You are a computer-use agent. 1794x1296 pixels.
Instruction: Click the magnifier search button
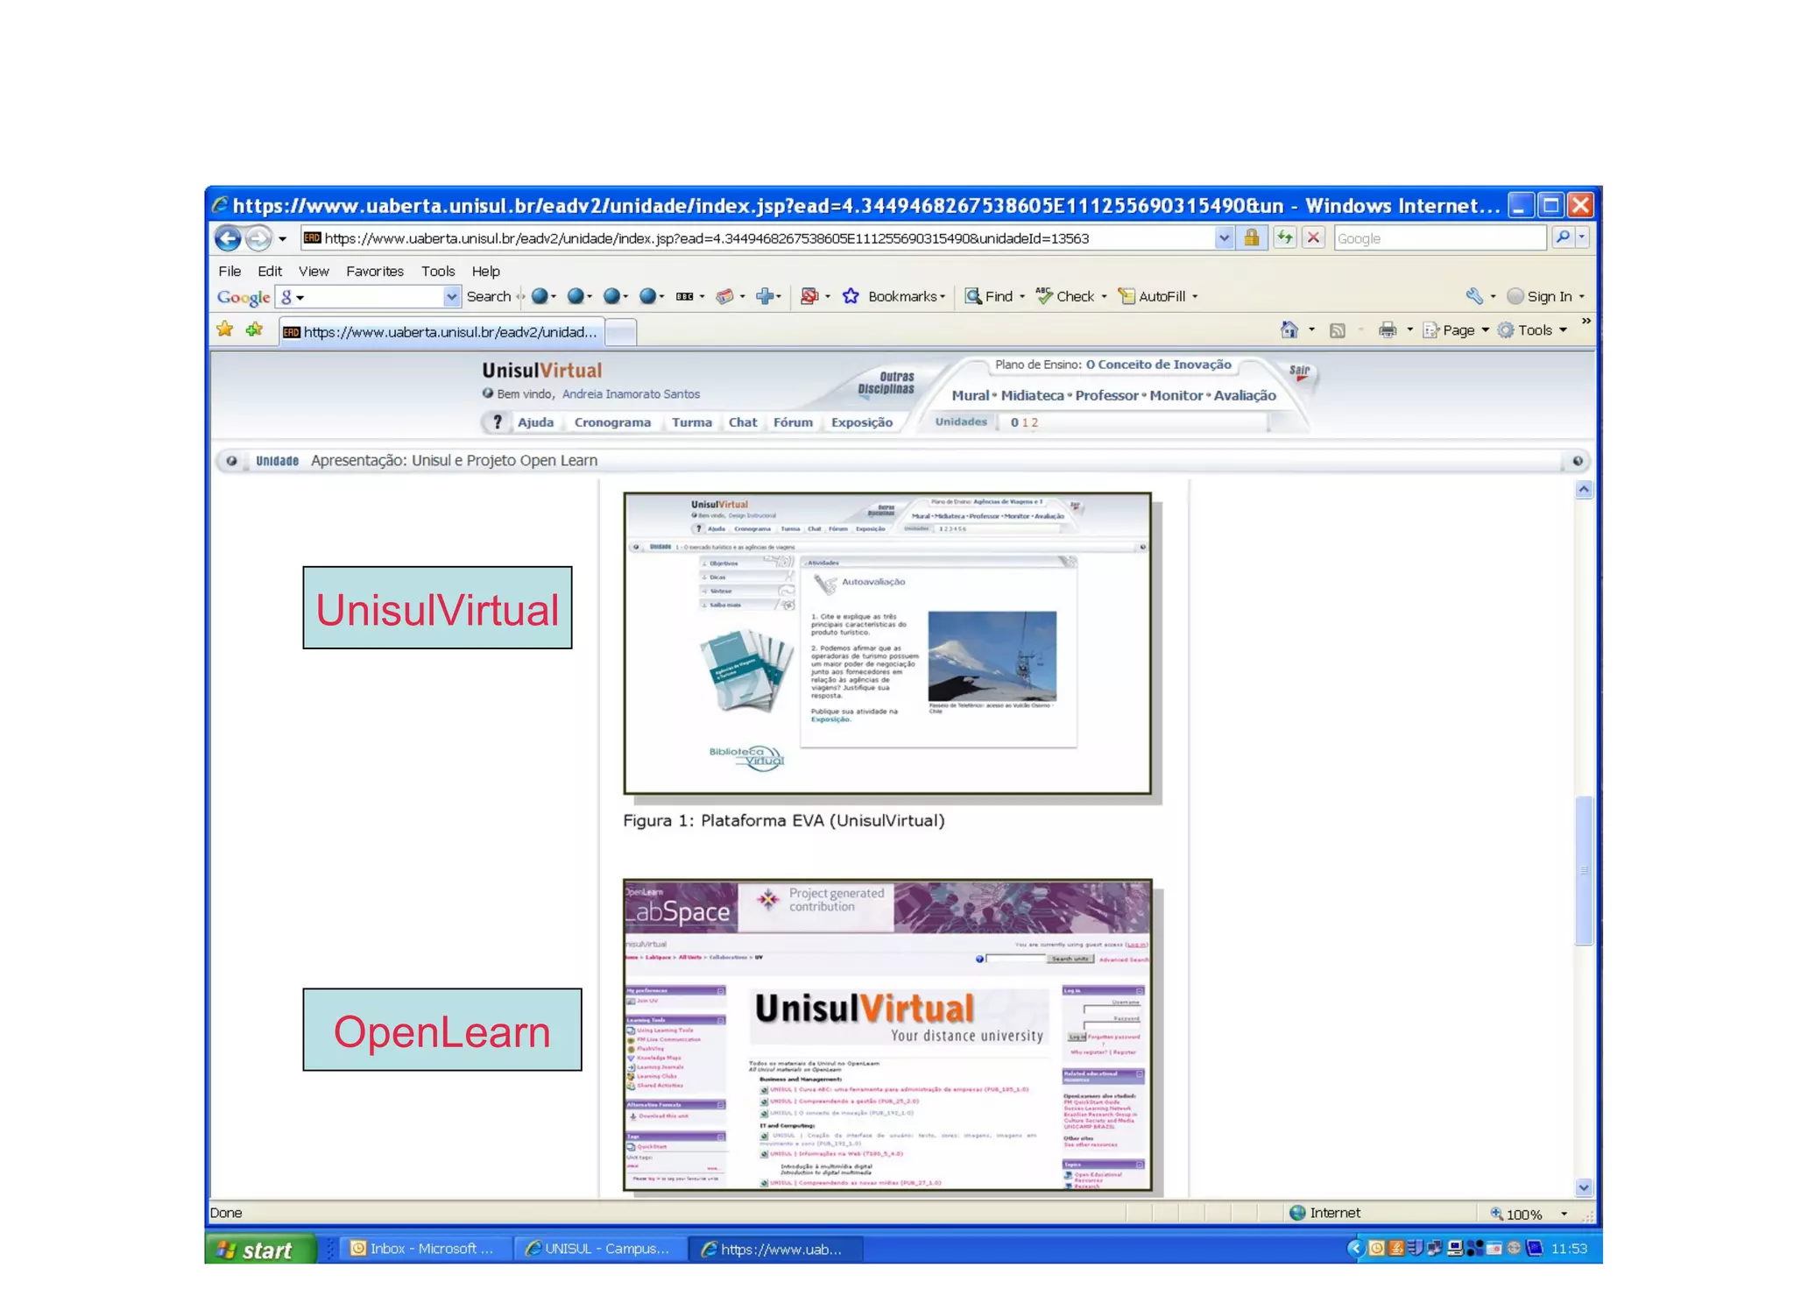1562,237
